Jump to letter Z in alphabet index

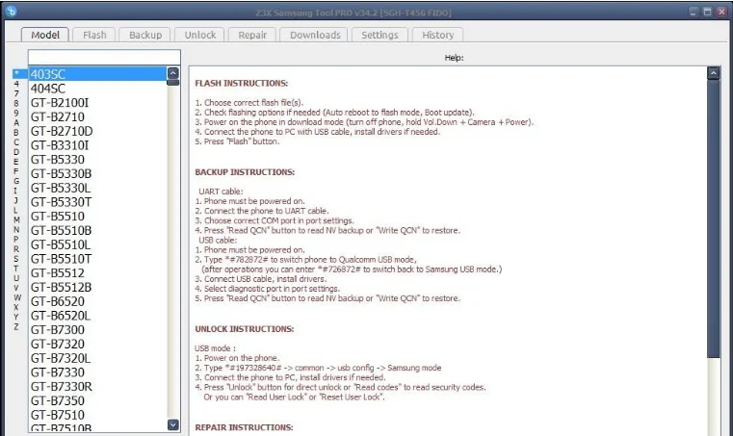tap(16, 326)
